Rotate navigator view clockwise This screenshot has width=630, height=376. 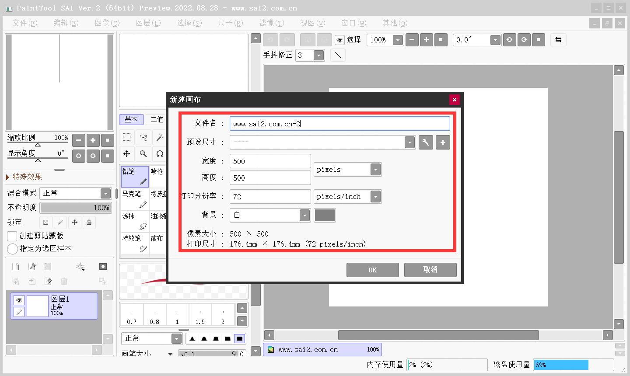pyautogui.click(x=93, y=156)
